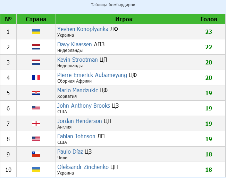Screen dimensions: 226x178
Task: Click the USA flag beside John Anthony Brooks
Action: [x=36, y=108]
